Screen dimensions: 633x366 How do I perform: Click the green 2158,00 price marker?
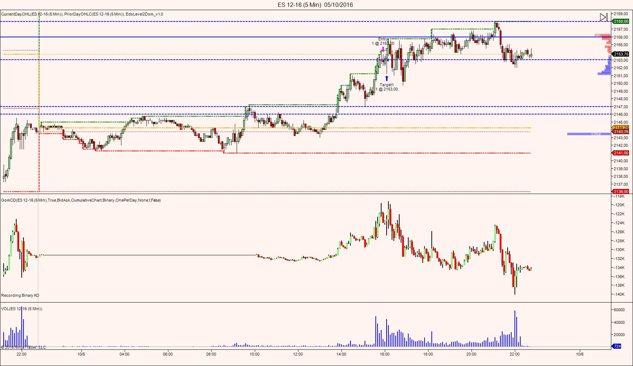tap(621, 22)
